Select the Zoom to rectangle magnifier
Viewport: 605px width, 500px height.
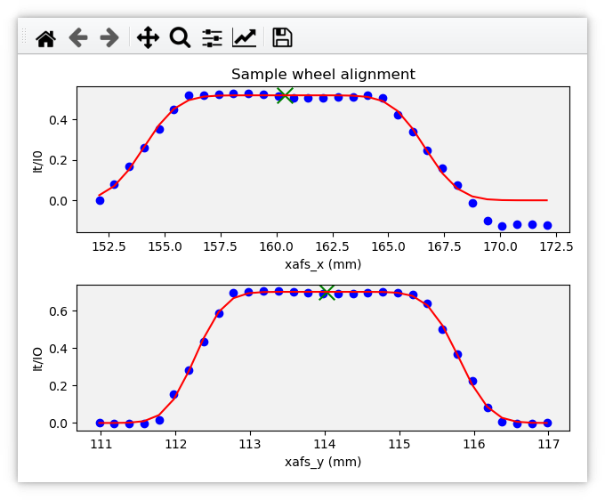181,37
